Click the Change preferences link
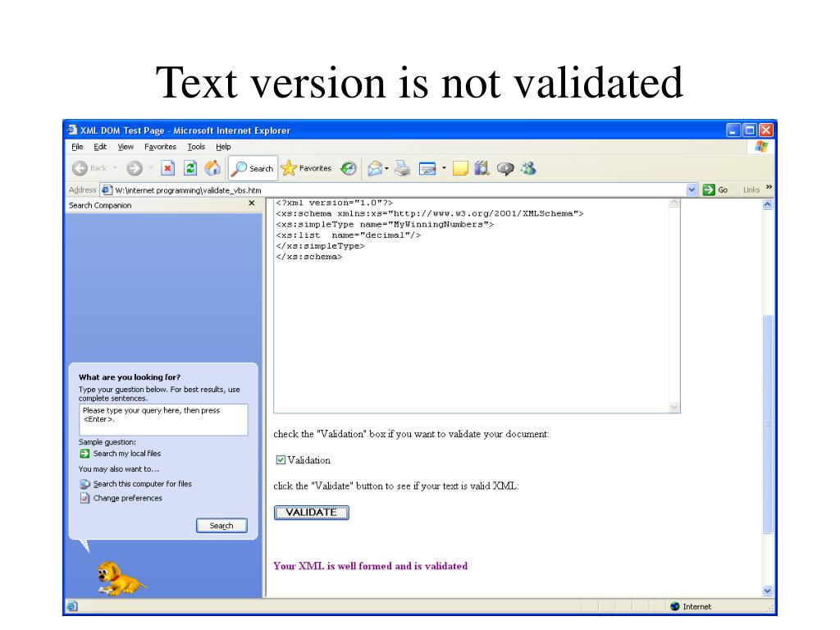Image resolution: width=840 pixels, height=630 pixels. pos(127,498)
